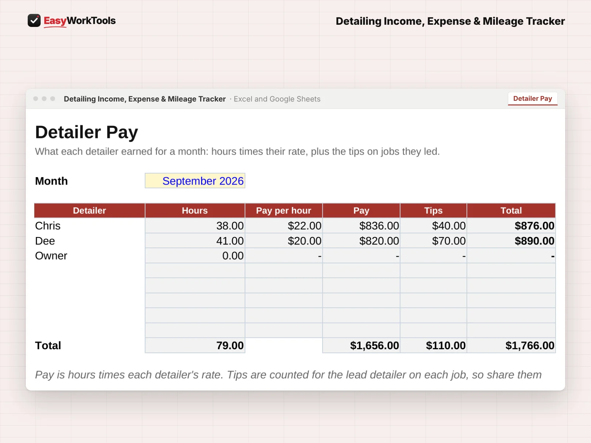The width and height of the screenshot is (591, 443).
Task: Select the September 2026 month field
Action: (195, 181)
